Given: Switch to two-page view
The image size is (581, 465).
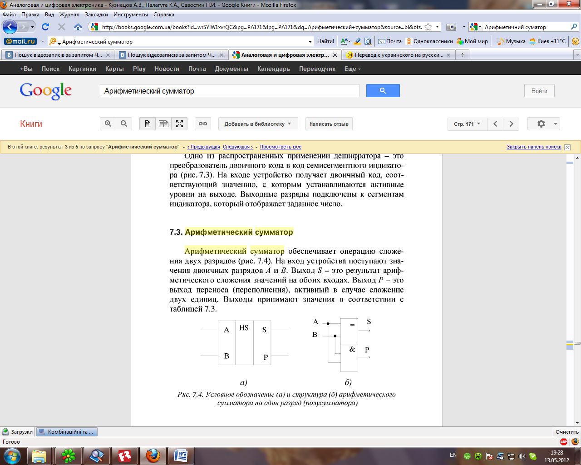Looking at the screenshot, I should click(163, 124).
